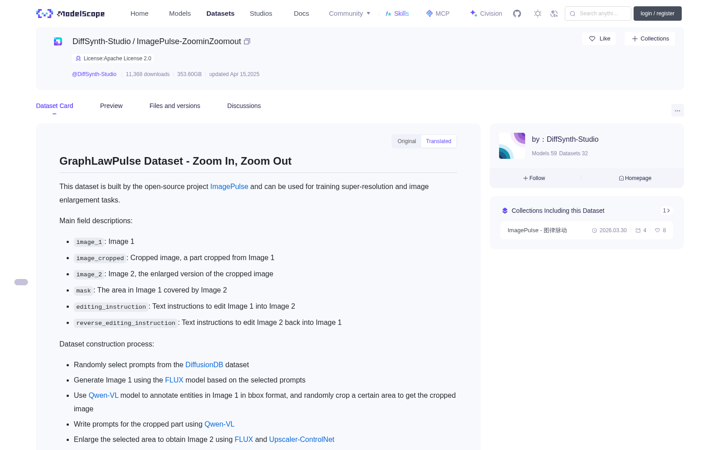Screen dimensions: 720x450
Task: Click the Civision star icon
Action: click(473, 13)
